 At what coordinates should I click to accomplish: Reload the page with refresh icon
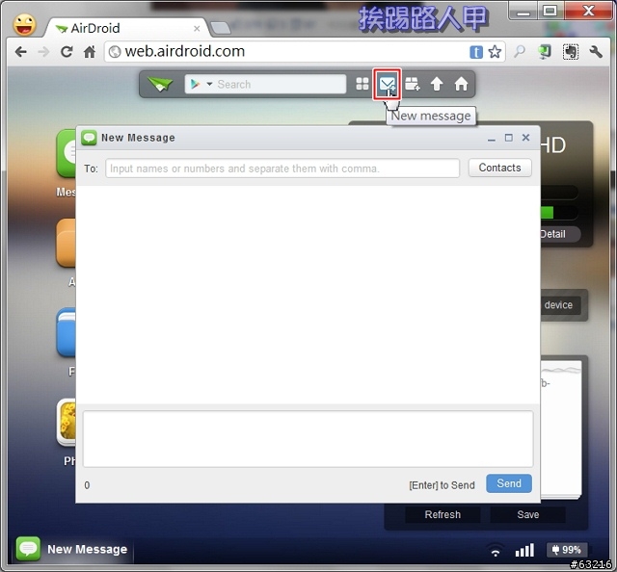tap(67, 51)
